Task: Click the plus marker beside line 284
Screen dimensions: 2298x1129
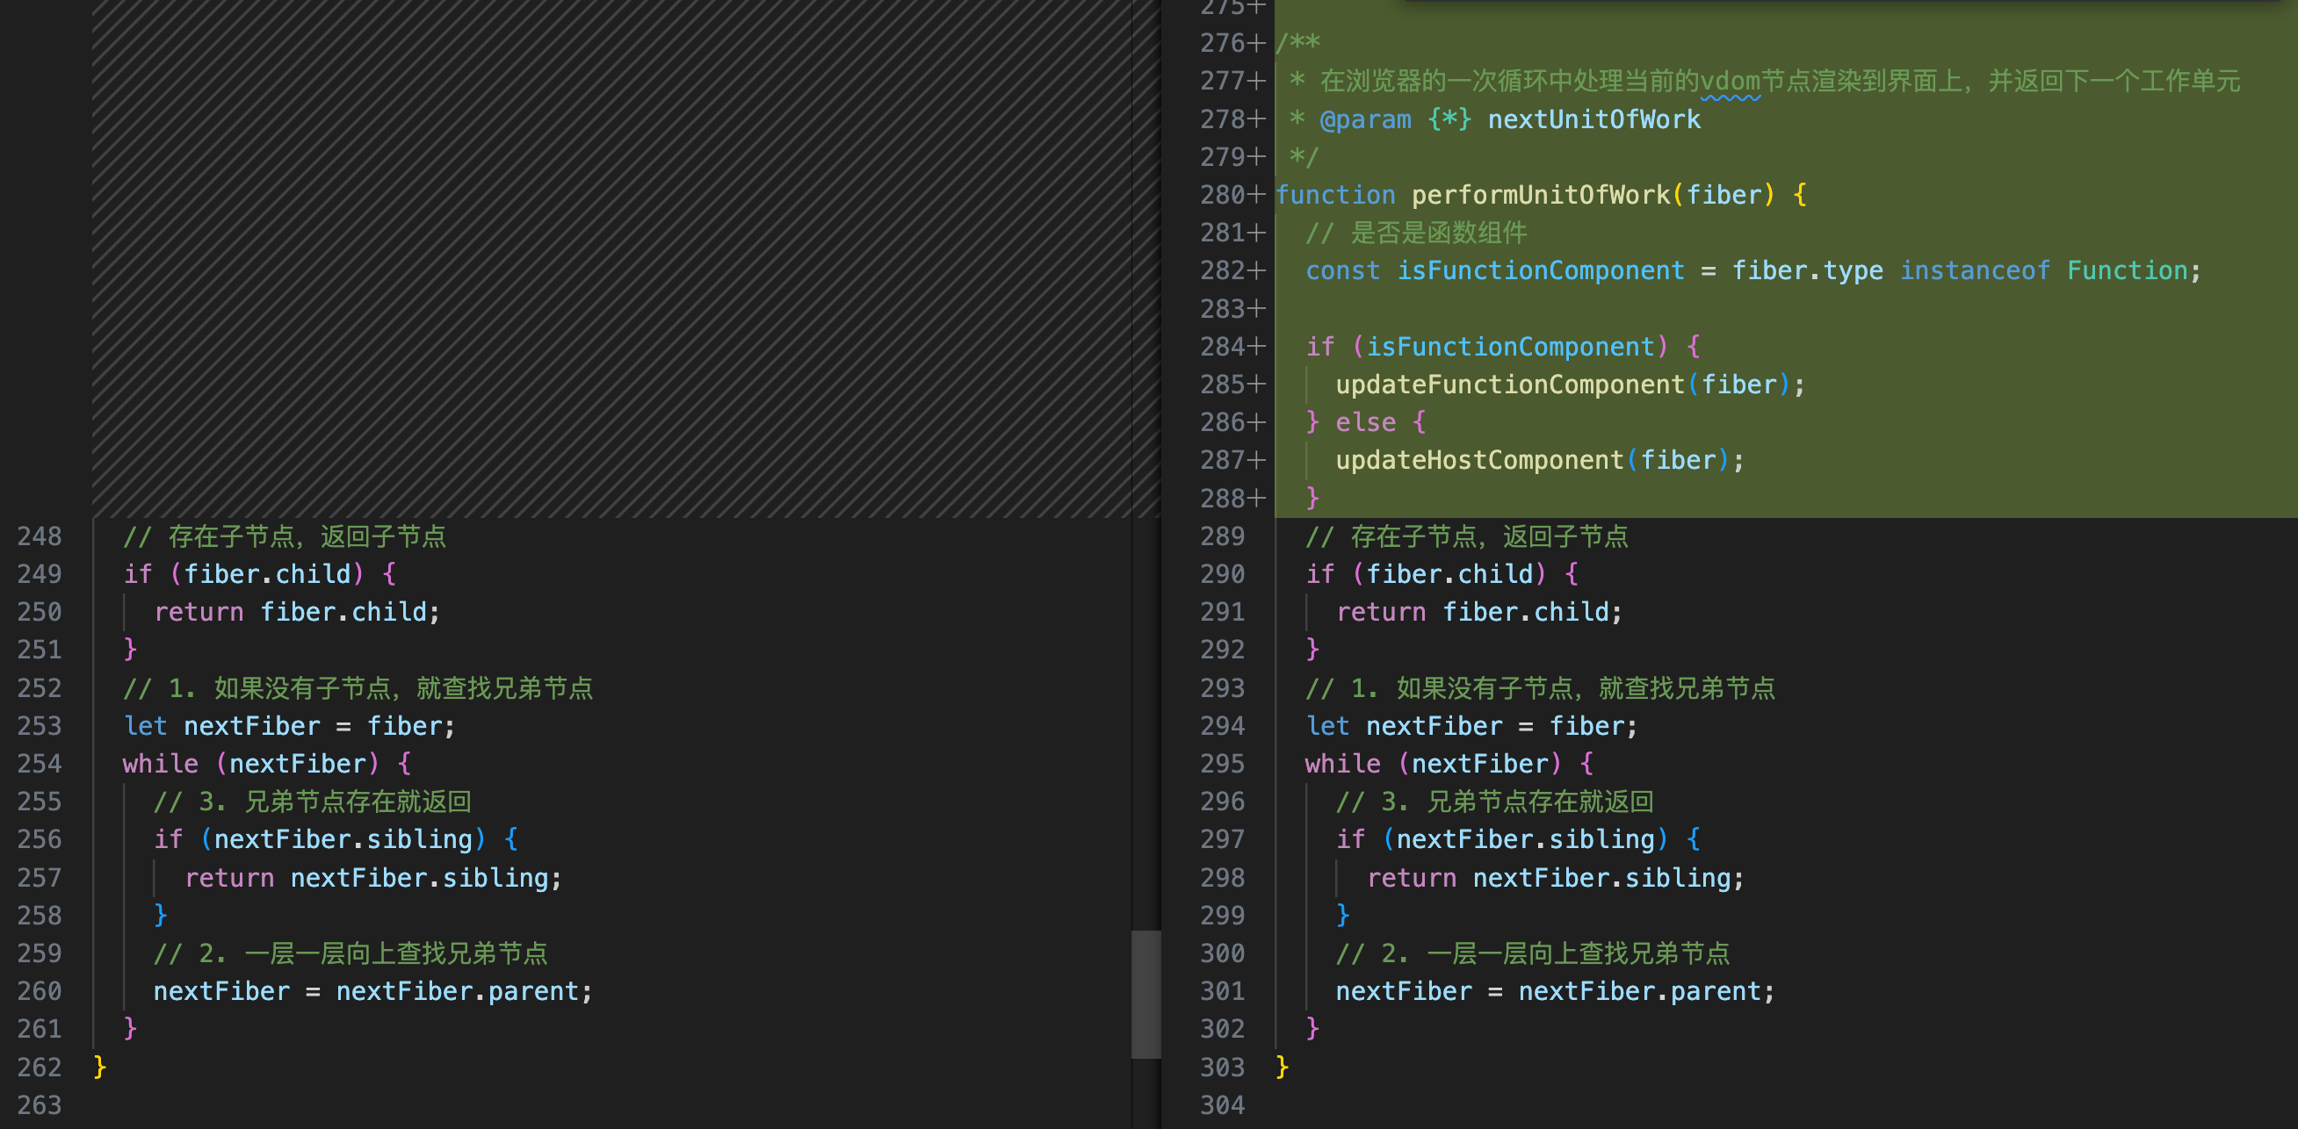Action: click(1256, 346)
